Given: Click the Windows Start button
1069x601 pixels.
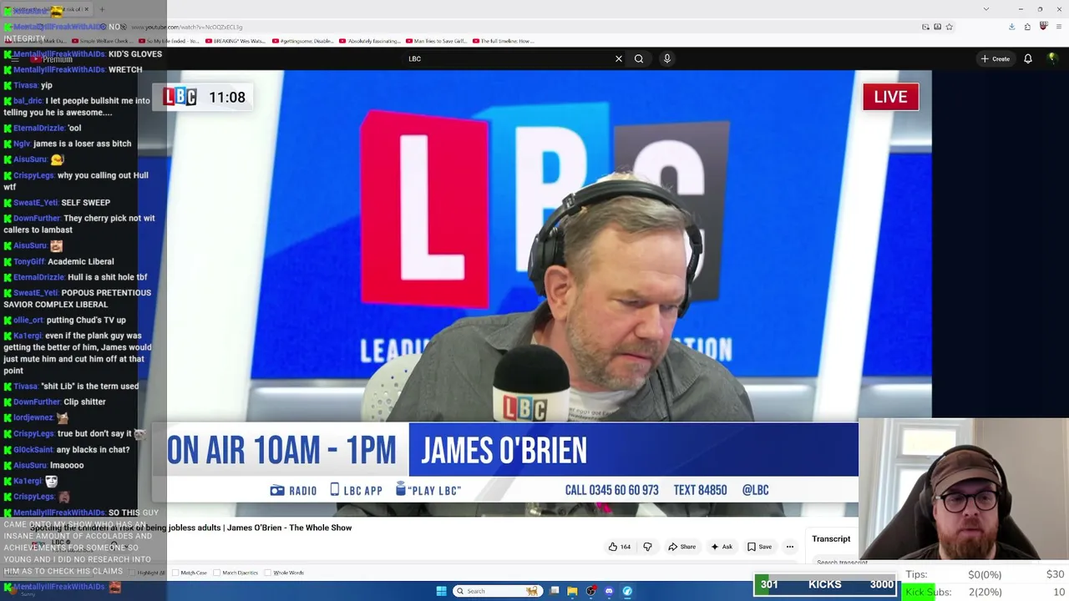Looking at the screenshot, I should click(x=441, y=591).
